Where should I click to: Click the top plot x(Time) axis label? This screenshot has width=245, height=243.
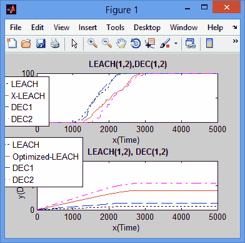[126, 140]
